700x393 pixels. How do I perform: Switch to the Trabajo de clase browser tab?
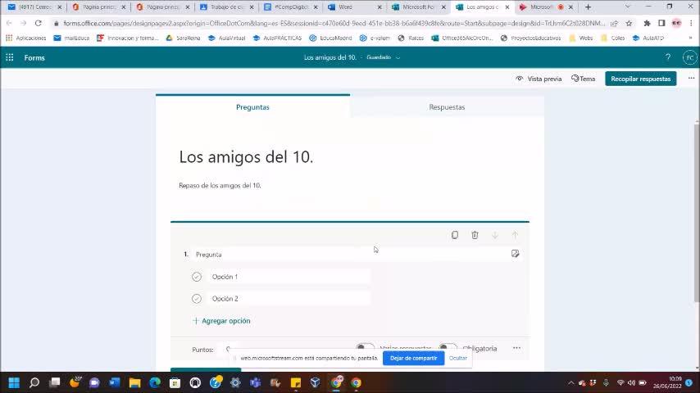click(227, 7)
